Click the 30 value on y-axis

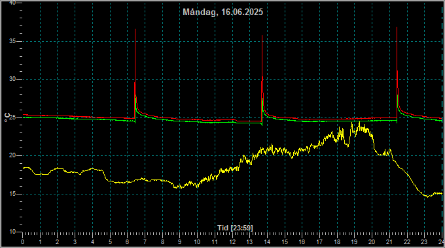click(12, 79)
